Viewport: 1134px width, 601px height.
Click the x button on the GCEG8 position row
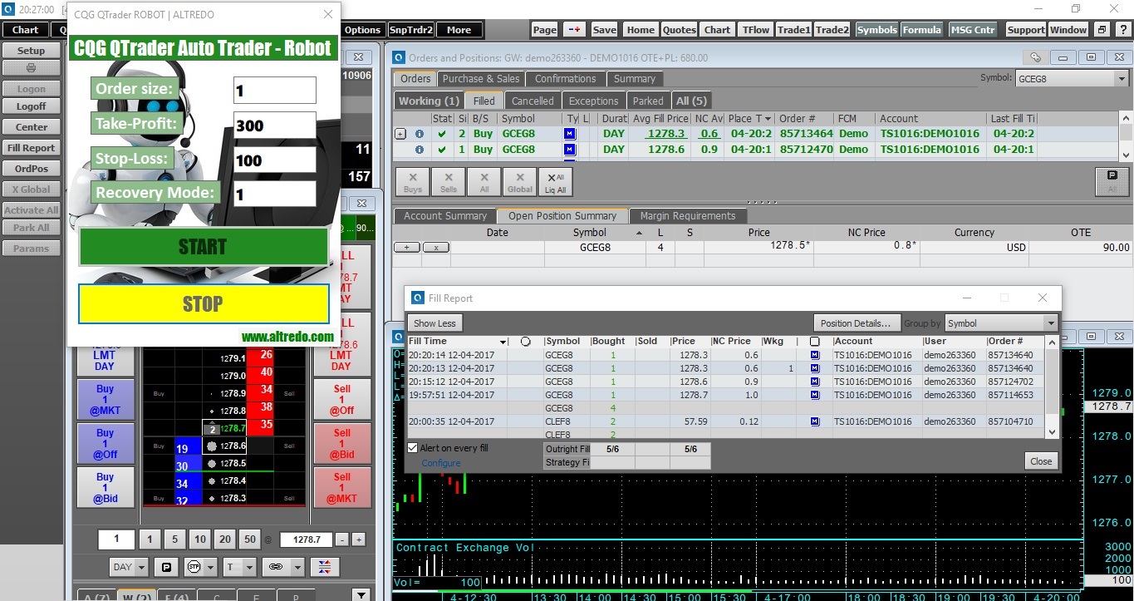[435, 248]
